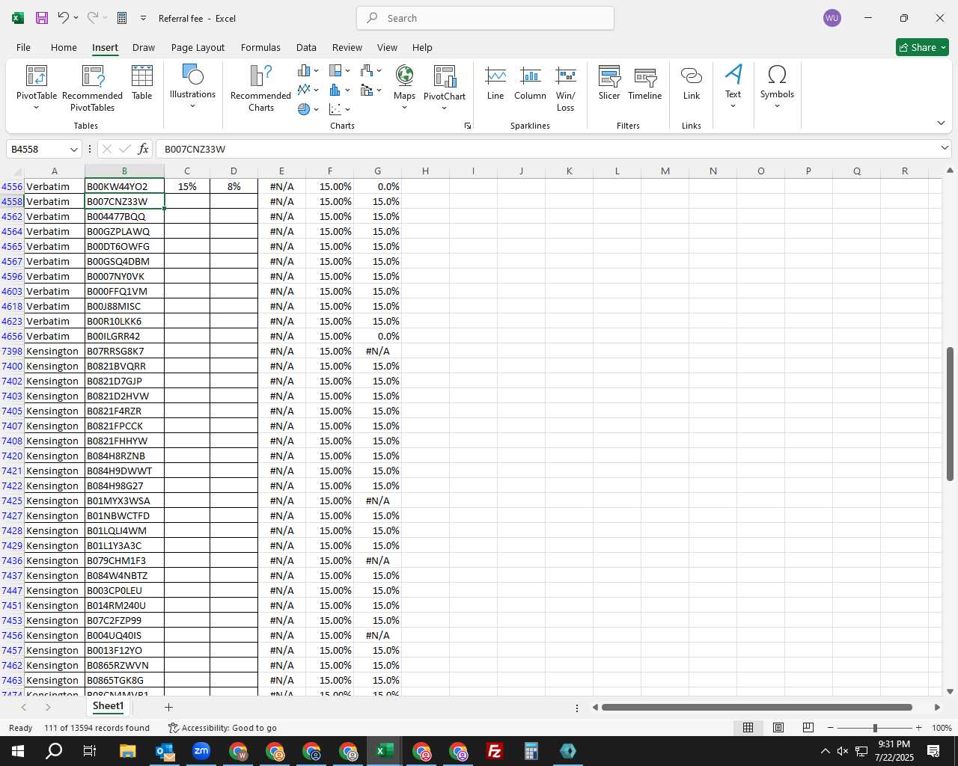Switch to the Home tab
Viewport: 958px width, 766px height.
[64, 47]
